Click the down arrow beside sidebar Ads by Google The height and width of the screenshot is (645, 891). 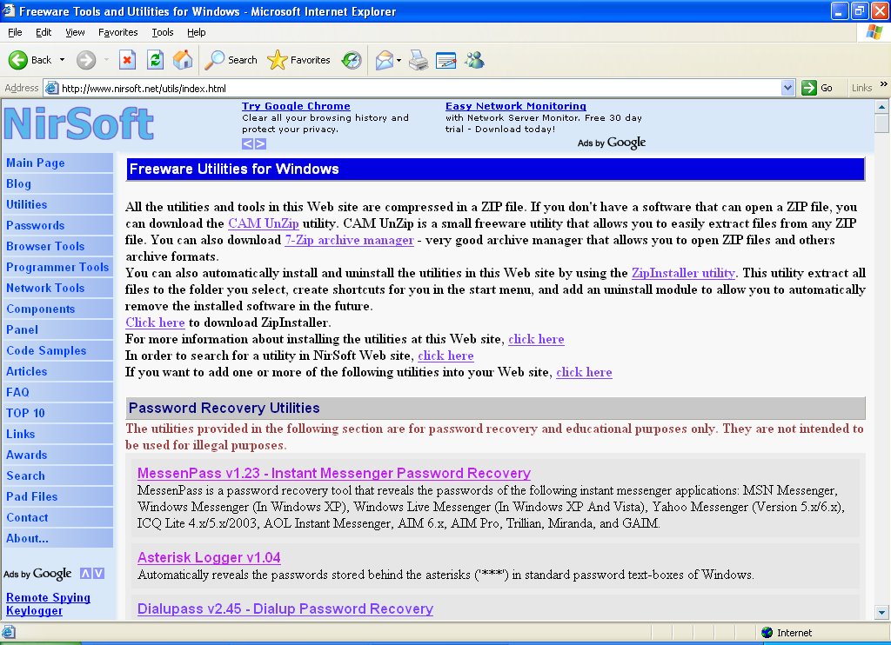pos(99,573)
